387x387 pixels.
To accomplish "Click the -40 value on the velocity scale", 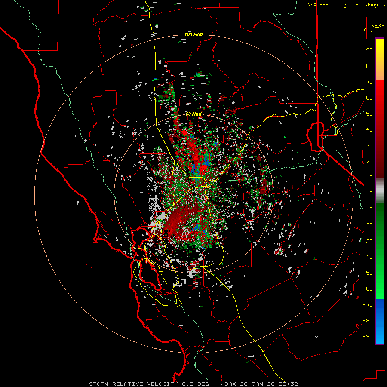I will coord(368,257).
